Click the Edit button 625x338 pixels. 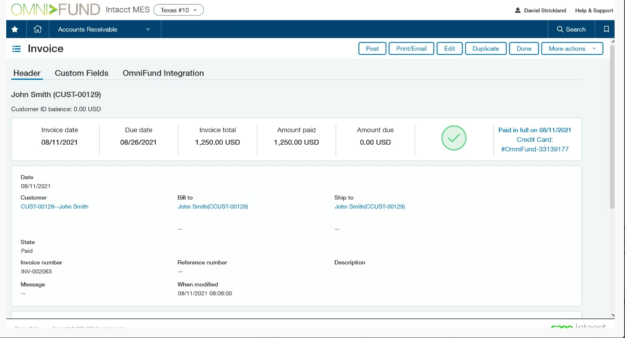pyautogui.click(x=450, y=49)
